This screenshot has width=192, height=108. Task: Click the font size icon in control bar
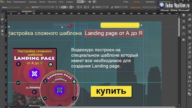pyautogui.click(x=56, y=7)
